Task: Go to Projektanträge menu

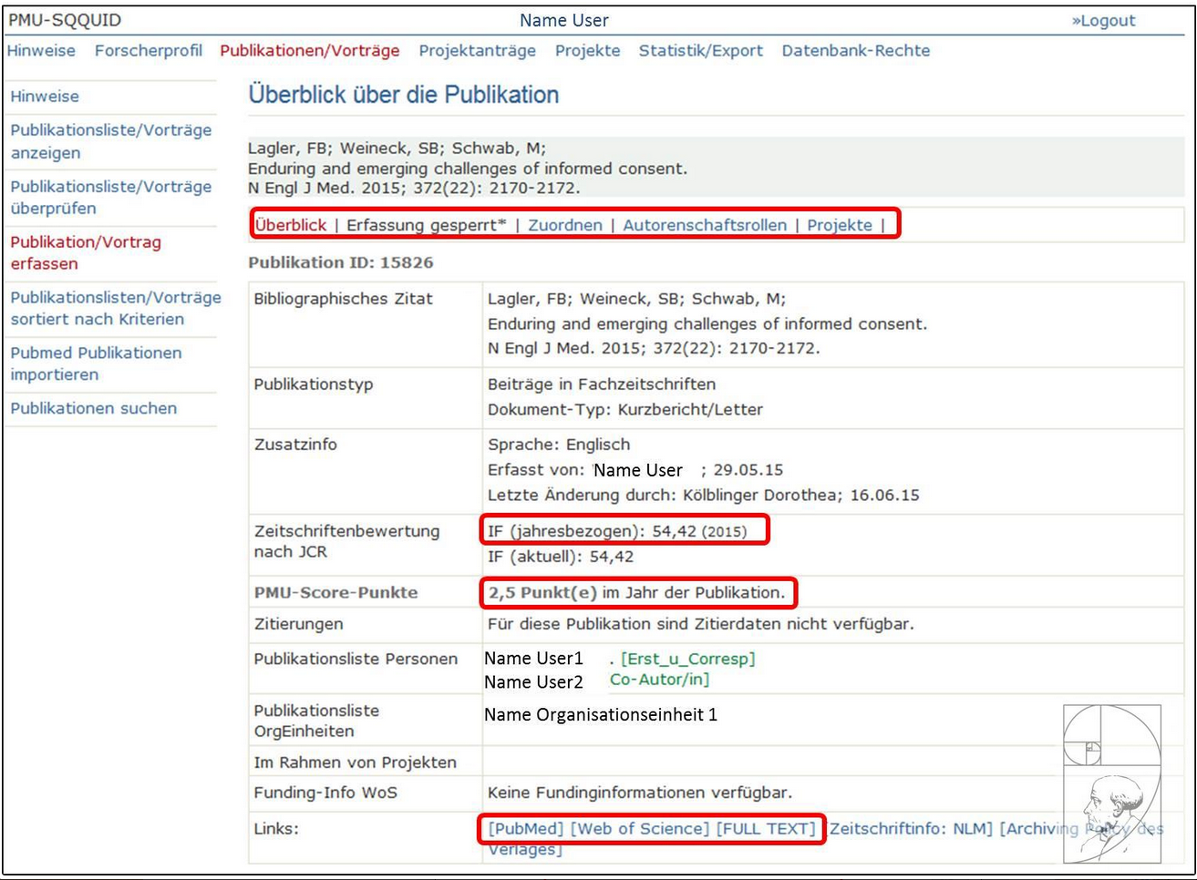Action: pyautogui.click(x=478, y=51)
